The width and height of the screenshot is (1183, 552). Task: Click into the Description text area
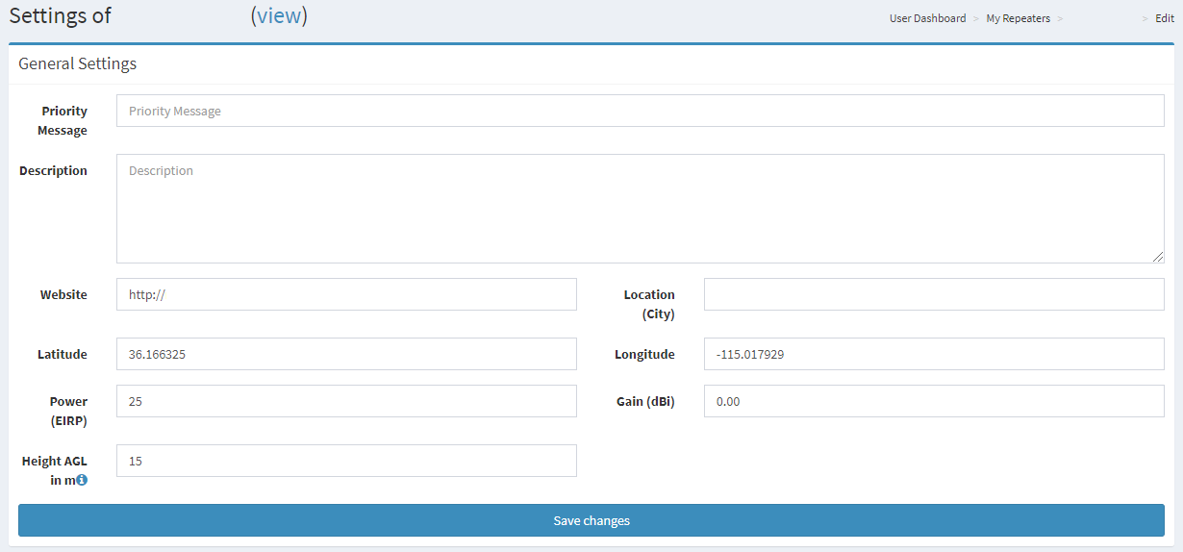641,209
